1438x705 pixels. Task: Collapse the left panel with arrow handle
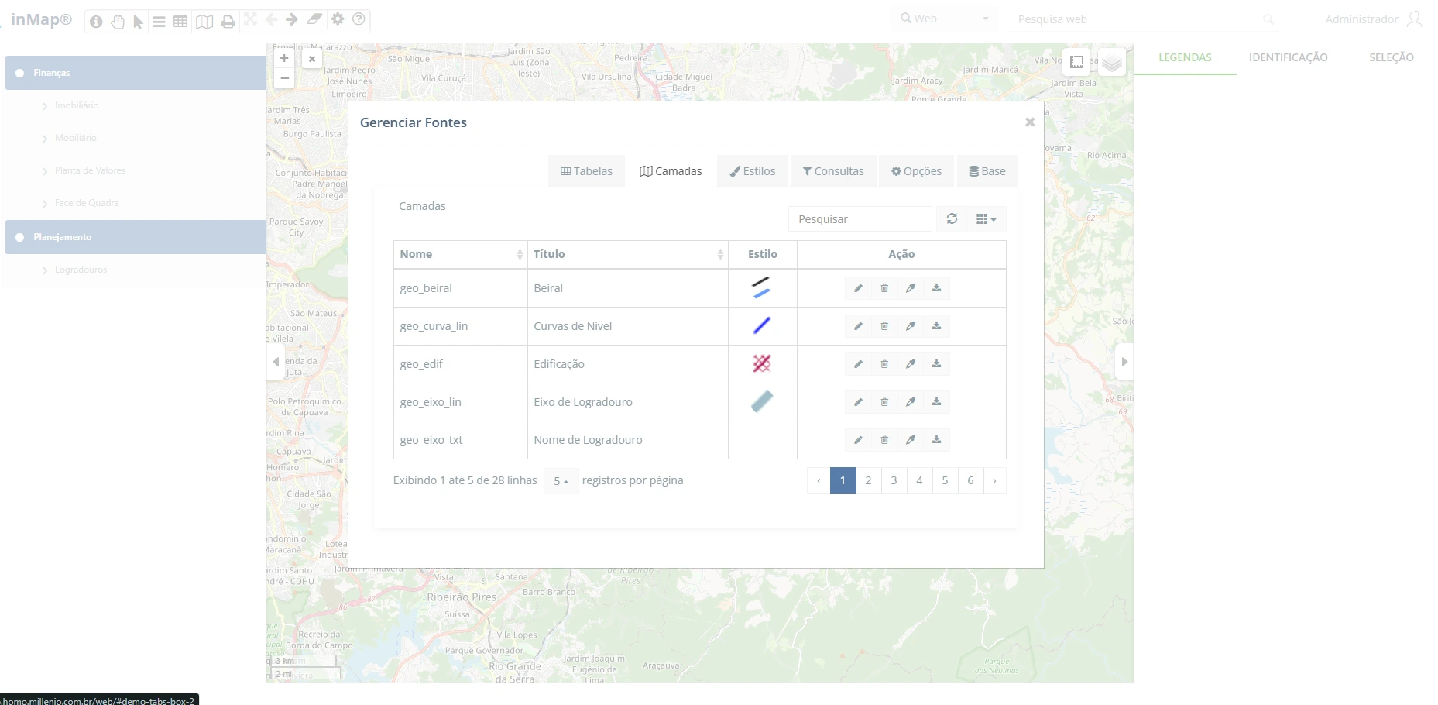(x=276, y=362)
